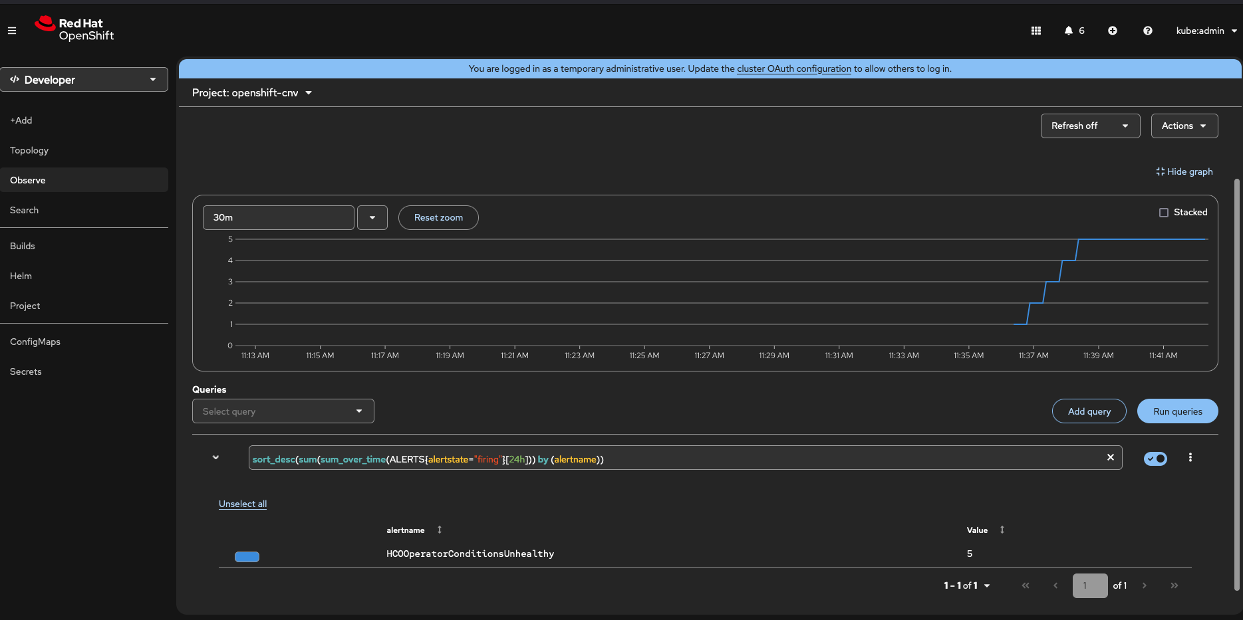Toggle HCOOperatorConditionsUnhealthy series color swatch
The width and height of the screenshot is (1243, 620).
pyautogui.click(x=247, y=557)
